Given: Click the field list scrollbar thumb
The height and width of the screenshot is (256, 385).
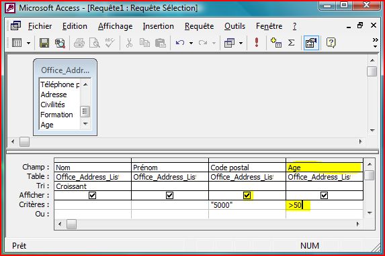Looking at the screenshot, I should [x=85, y=112].
